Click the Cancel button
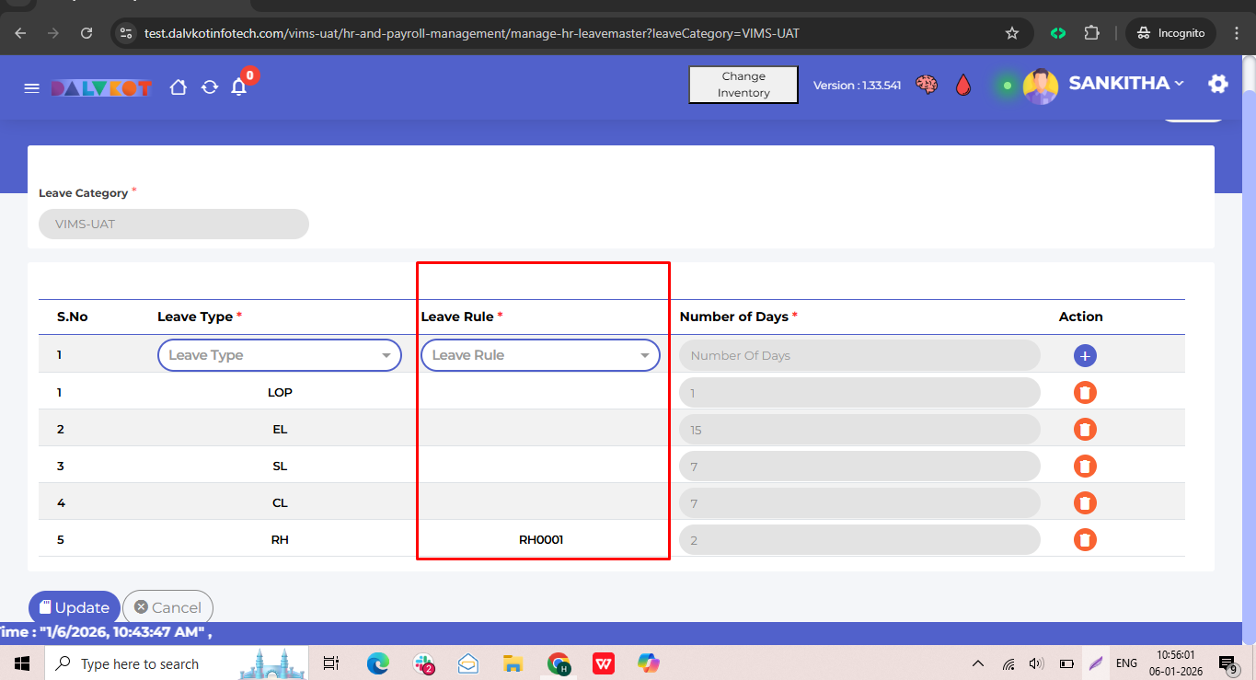This screenshot has height=680, width=1256. click(x=167, y=607)
